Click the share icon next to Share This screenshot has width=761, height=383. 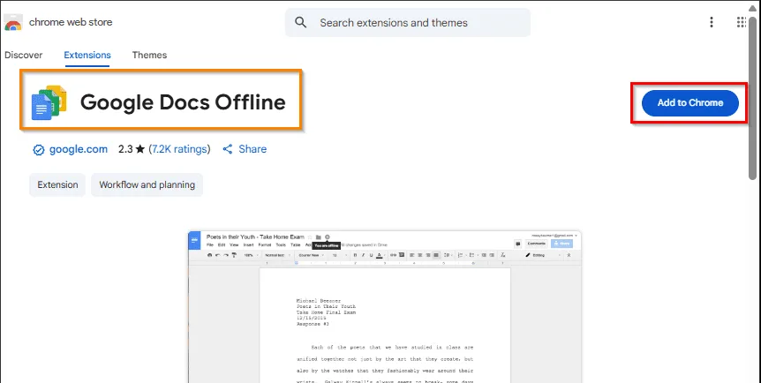(228, 149)
